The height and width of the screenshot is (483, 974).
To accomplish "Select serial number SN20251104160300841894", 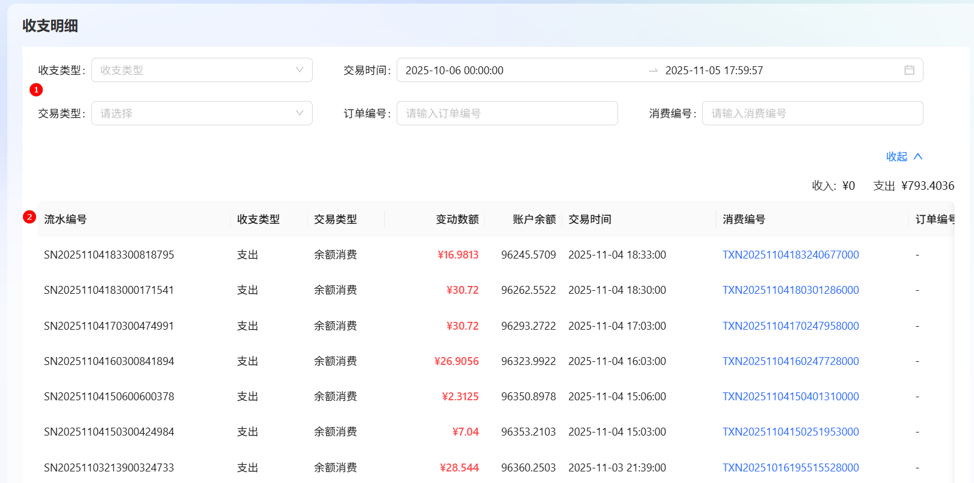I will pos(109,361).
